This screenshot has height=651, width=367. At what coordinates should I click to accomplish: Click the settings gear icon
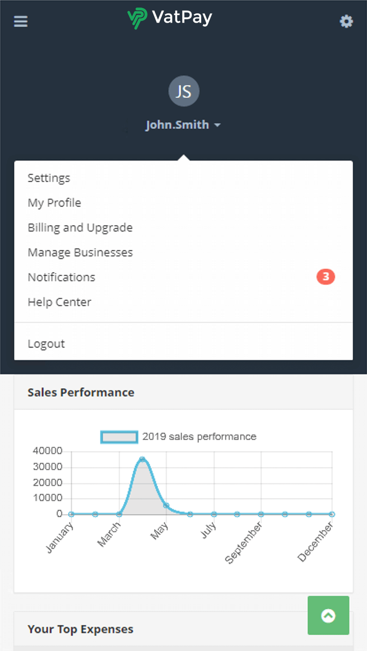click(x=346, y=21)
